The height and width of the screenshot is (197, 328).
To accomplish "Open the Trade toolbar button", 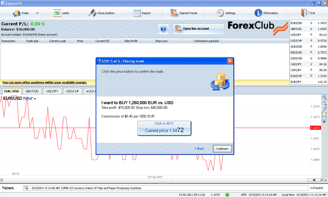I will (x=21, y=13).
